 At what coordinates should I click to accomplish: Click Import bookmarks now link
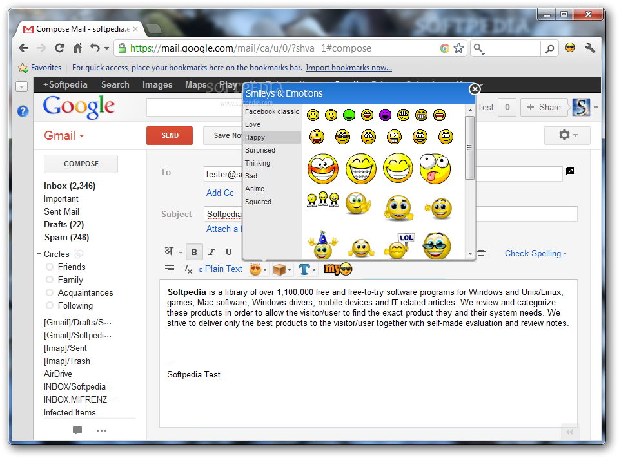point(349,68)
